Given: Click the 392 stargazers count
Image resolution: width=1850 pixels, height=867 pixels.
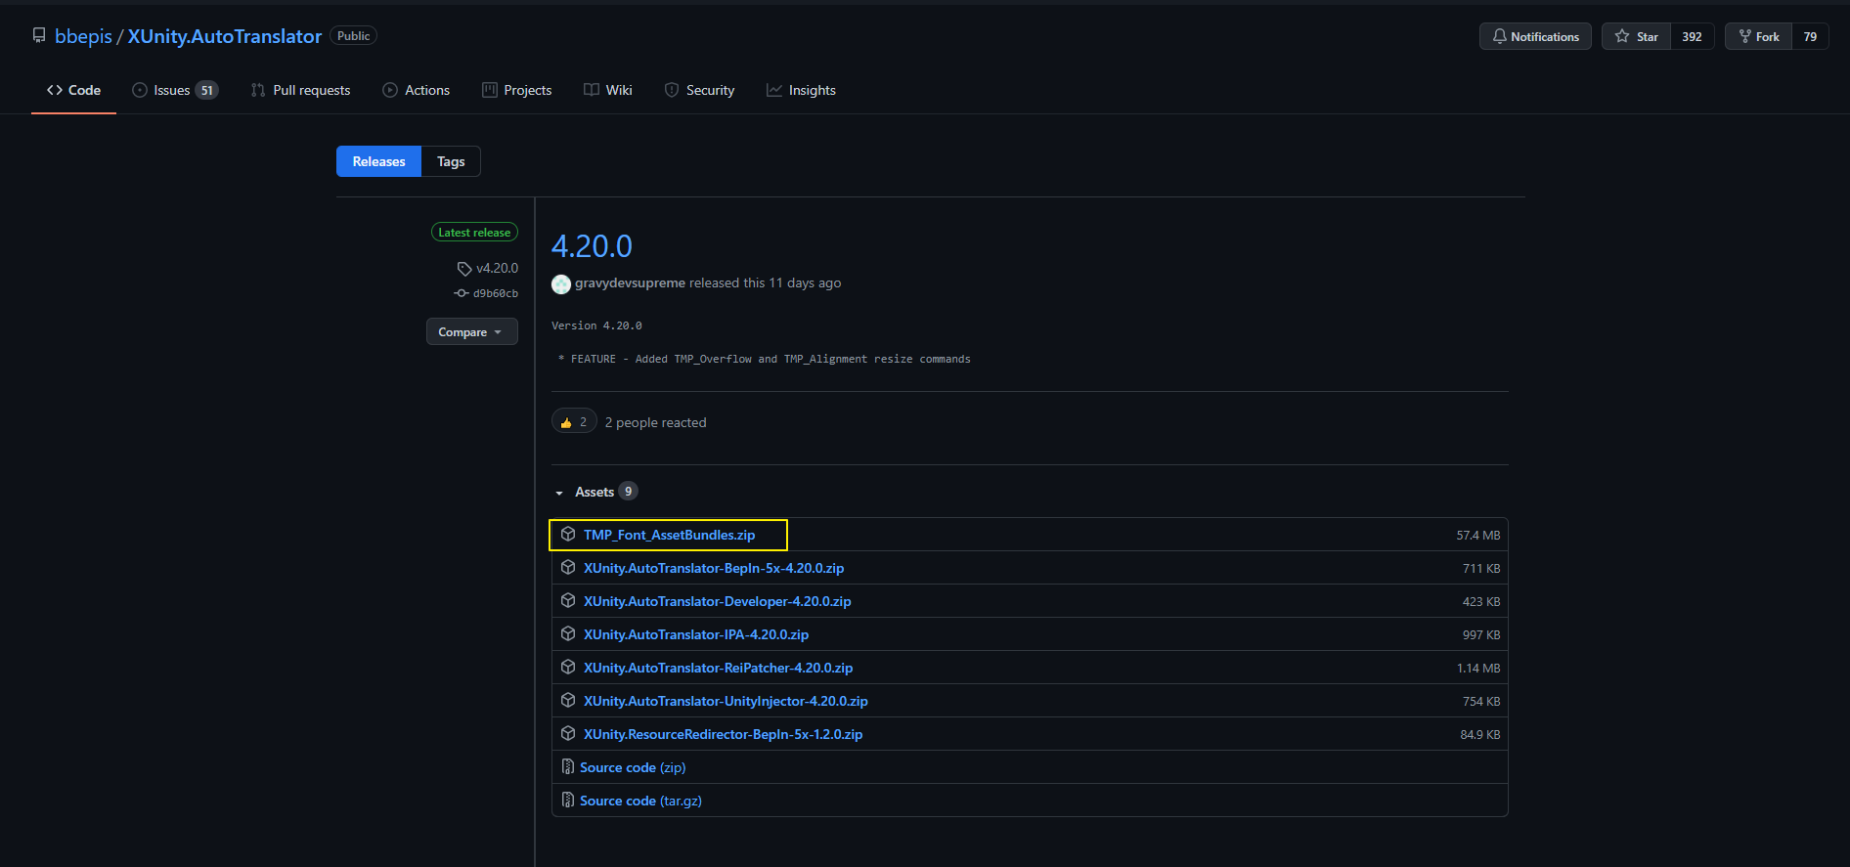Looking at the screenshot, I should (1692, 36).
